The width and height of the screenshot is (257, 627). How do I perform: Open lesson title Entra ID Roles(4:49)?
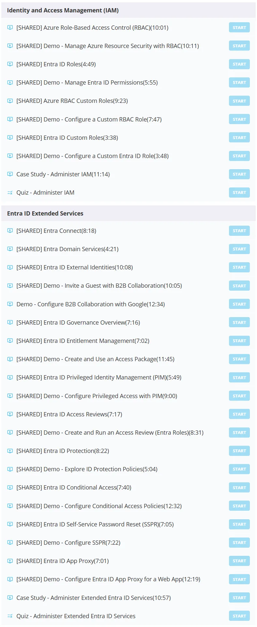coord(56,64)
